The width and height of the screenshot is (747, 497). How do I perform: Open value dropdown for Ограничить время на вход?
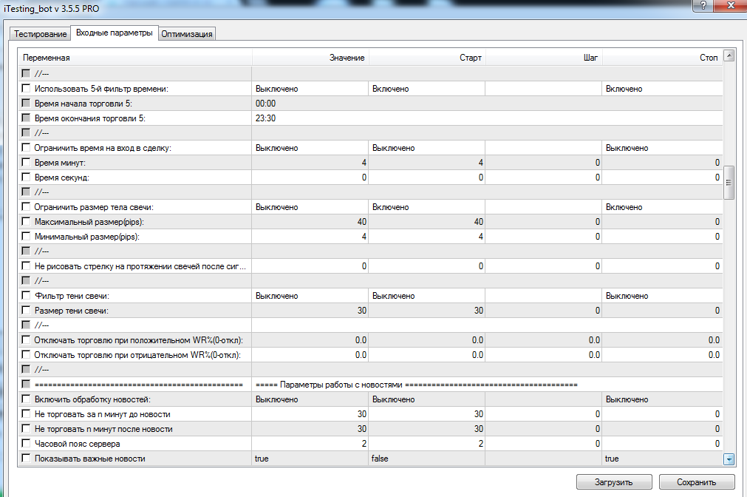point(310,148)
